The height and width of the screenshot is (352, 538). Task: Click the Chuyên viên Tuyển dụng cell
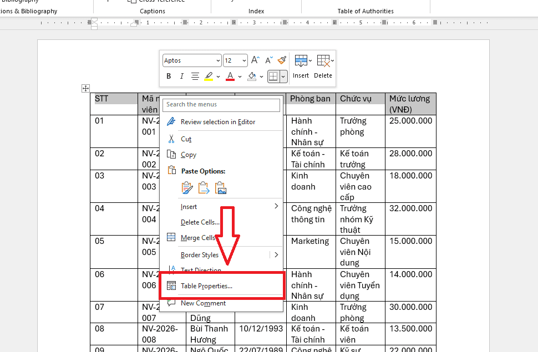[x=361, y=285]
